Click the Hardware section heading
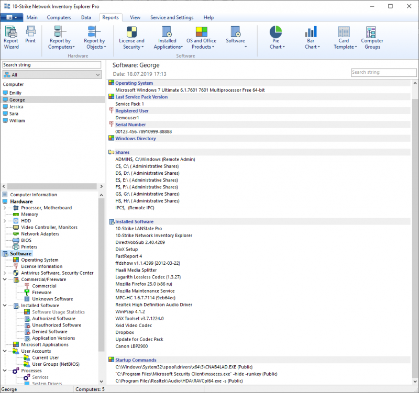Viewport: 419px width, 393px height. (21, 201)
